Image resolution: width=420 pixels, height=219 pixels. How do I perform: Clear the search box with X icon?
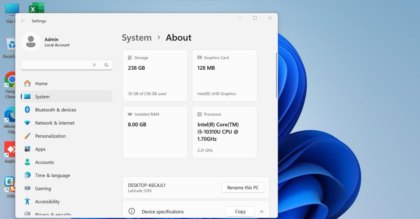pos(94,65)
